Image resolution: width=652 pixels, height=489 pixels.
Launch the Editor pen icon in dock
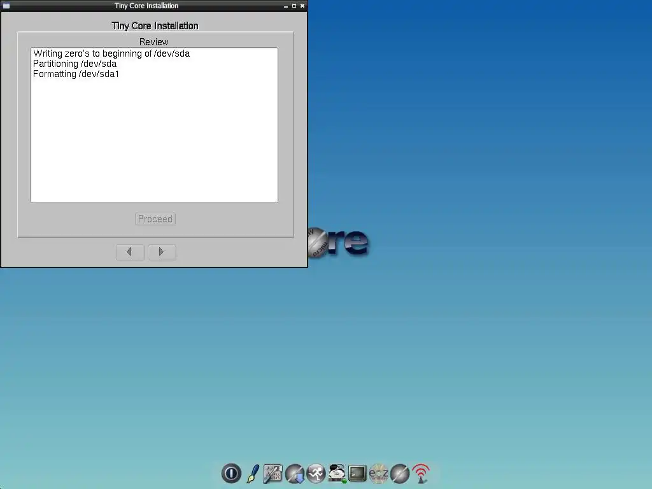(x=252, y=473)
